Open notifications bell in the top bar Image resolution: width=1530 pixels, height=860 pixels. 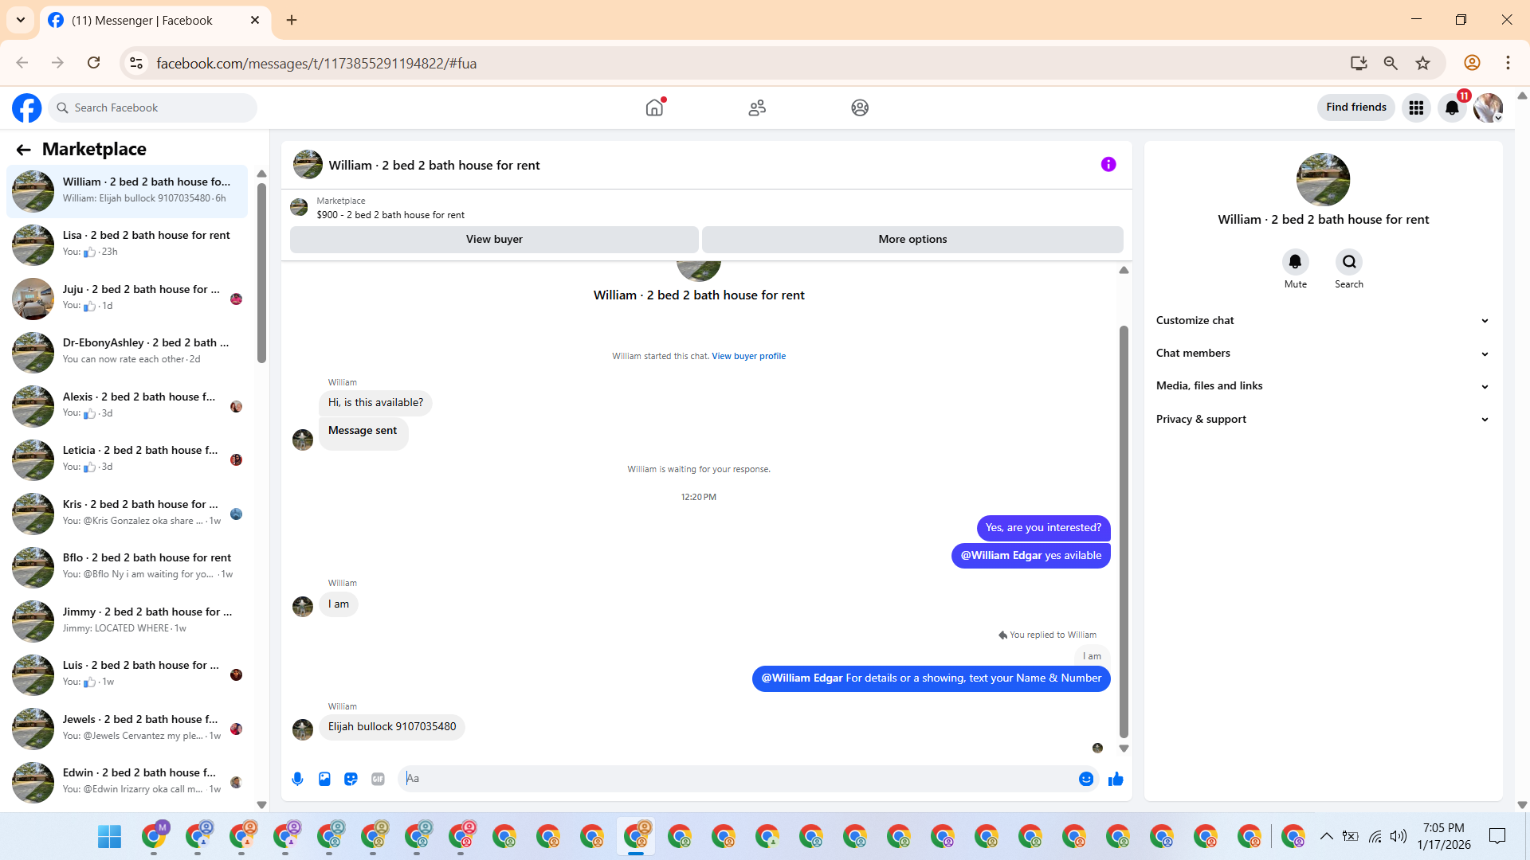(1452, 107)
